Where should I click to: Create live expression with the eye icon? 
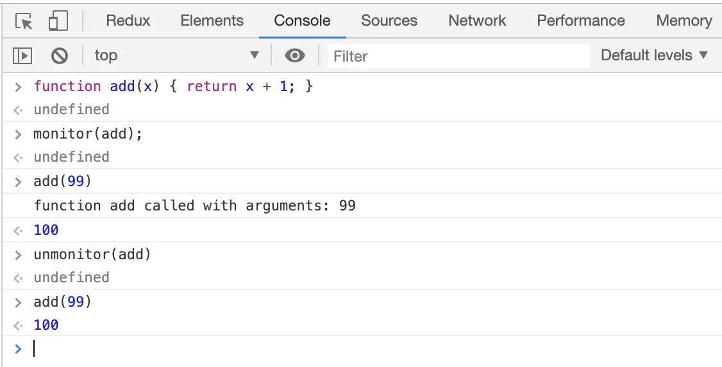294,56
